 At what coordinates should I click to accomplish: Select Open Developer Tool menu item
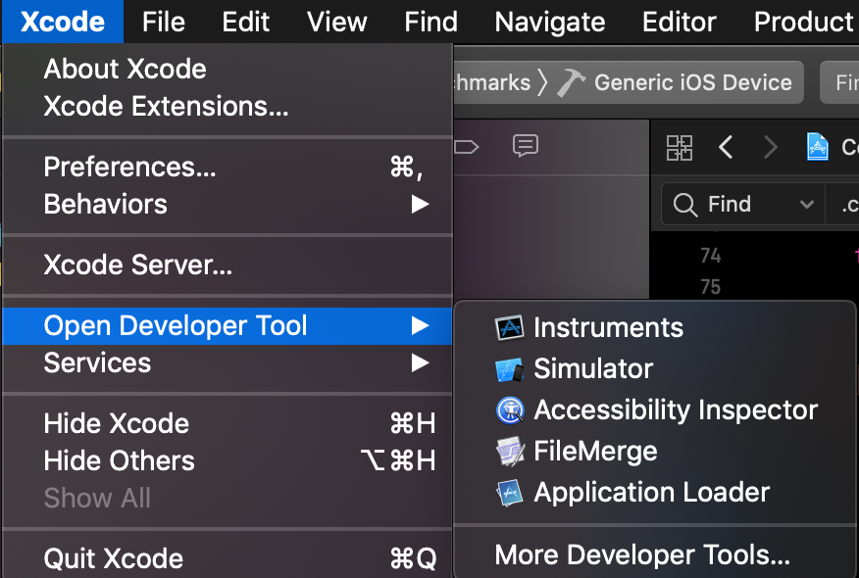tap(227, 326)
